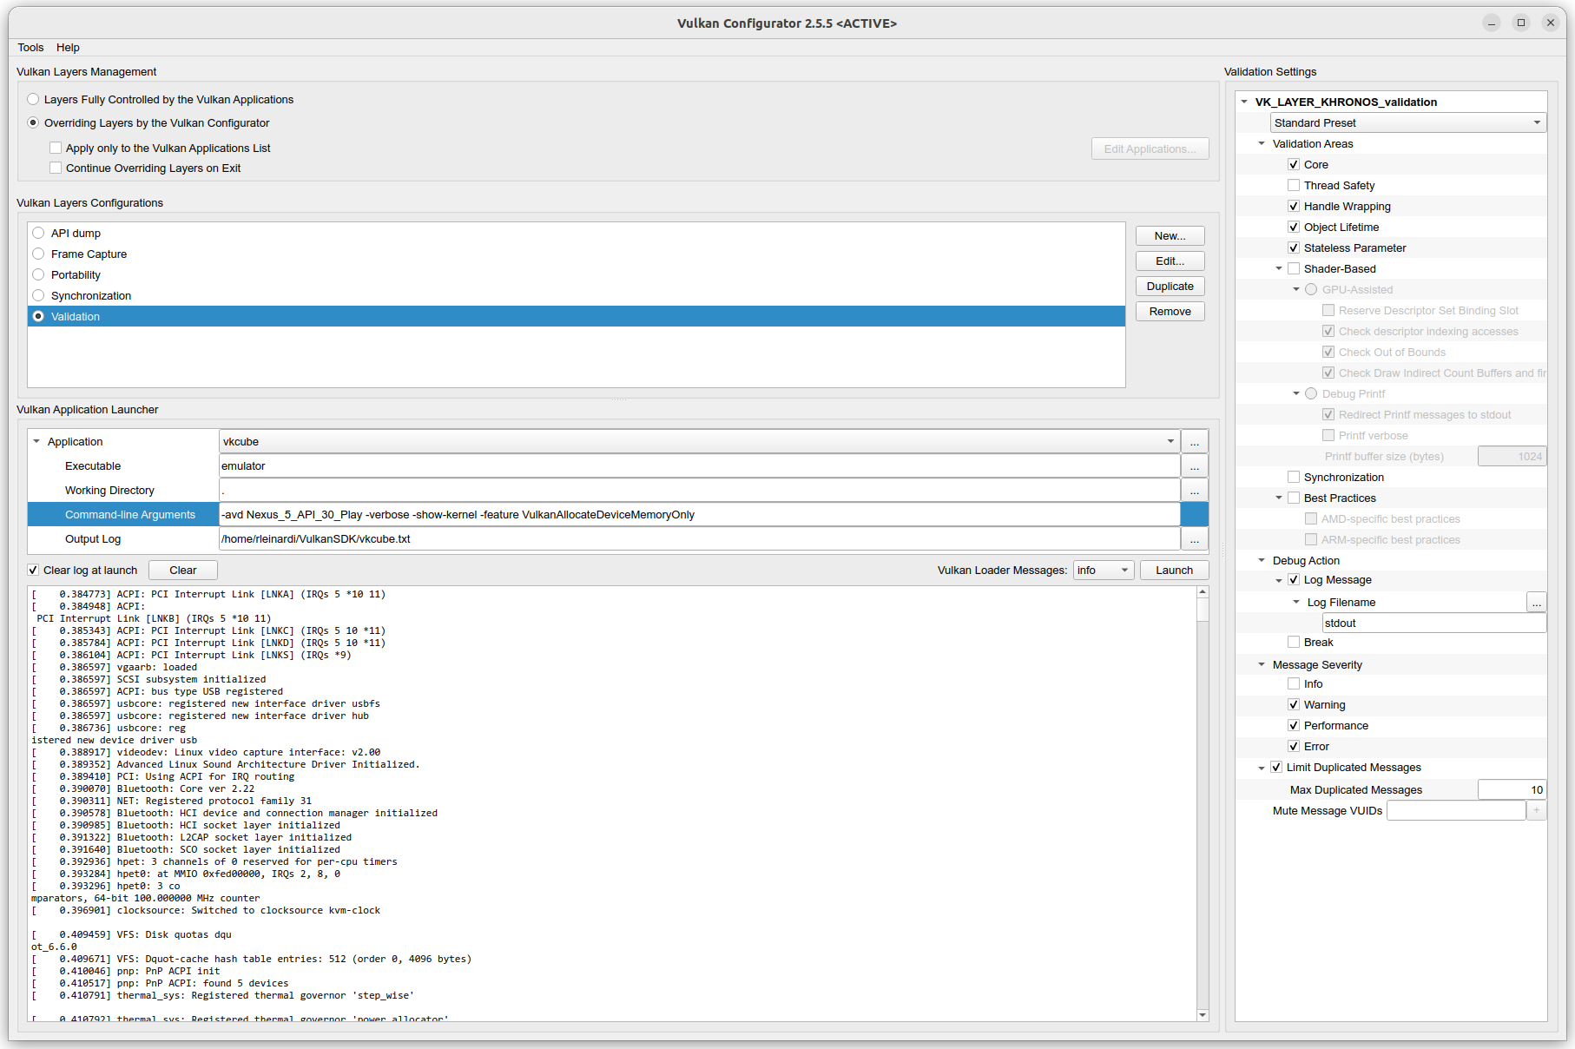Screen dimensions: 1575x1049
Task: Click the Max Duplicated Messages value field
Action: 1511,790
